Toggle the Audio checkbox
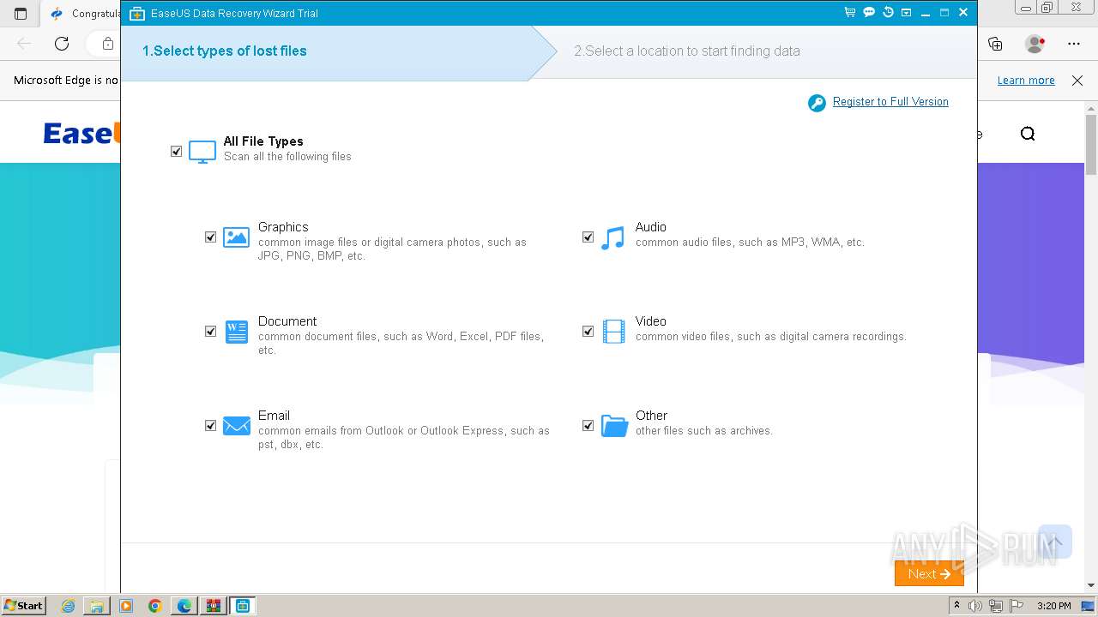Image resolution: width=1098 pixels, height=617 pixels. point(588,237)
